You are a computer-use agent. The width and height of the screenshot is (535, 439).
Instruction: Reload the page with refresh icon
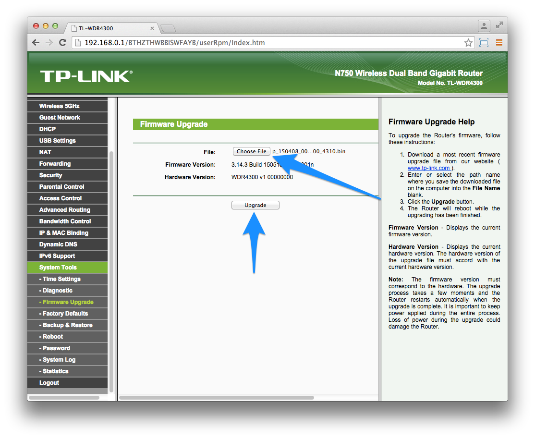62,43
